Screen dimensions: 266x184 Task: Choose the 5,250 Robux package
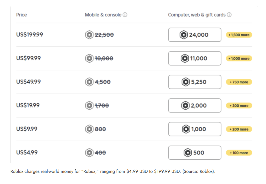tap(195, 82)
